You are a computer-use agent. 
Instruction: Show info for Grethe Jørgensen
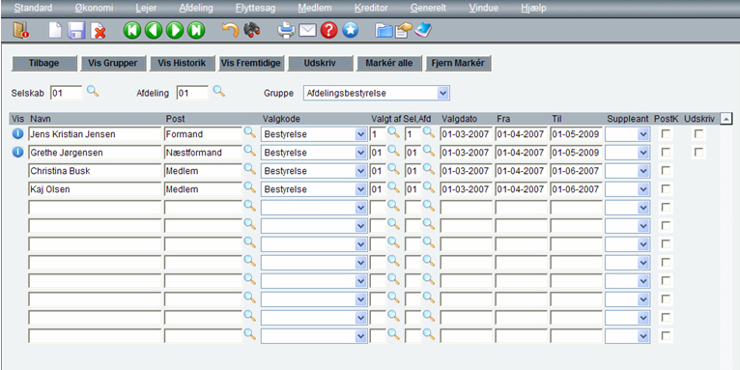[17, 153]
